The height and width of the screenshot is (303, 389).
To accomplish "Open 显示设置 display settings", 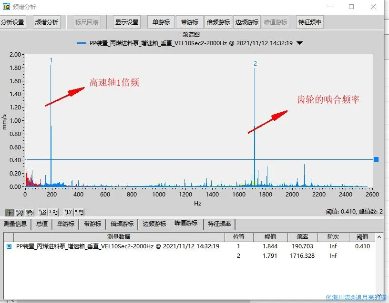I will 127,22.
